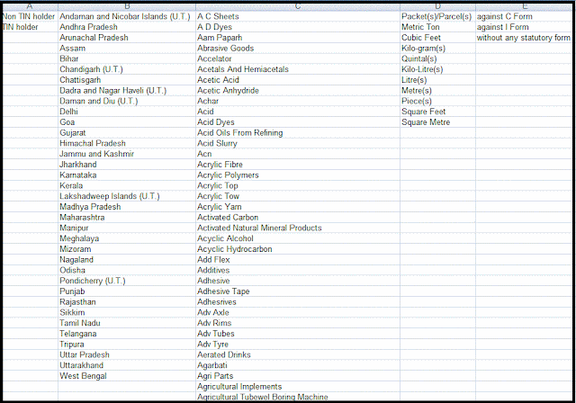
Task: Click 'Activated Natural Mineral Products' cell
Action: 298,228
